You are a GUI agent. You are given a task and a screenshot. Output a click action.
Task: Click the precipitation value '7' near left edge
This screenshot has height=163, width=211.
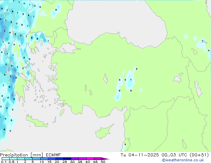[4, 31]
